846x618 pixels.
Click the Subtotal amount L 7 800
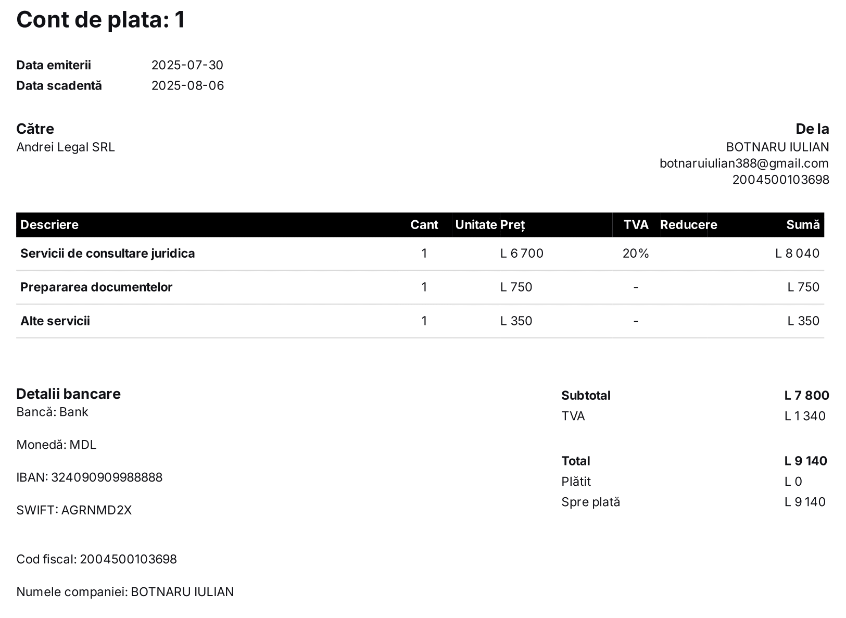(x=806, y=396)
